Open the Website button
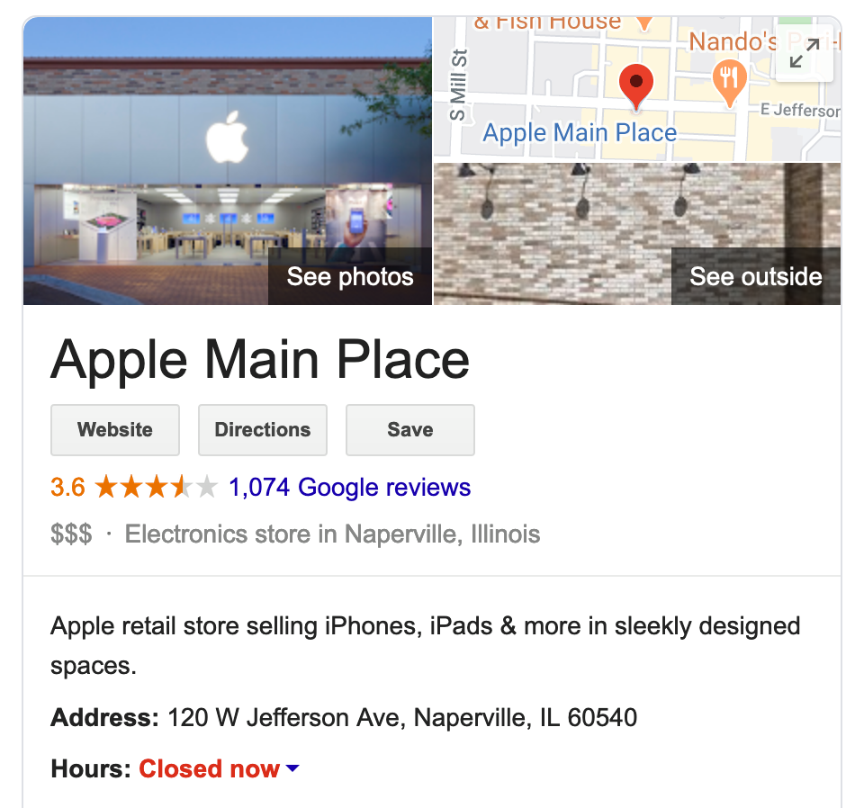 [115, 430]
